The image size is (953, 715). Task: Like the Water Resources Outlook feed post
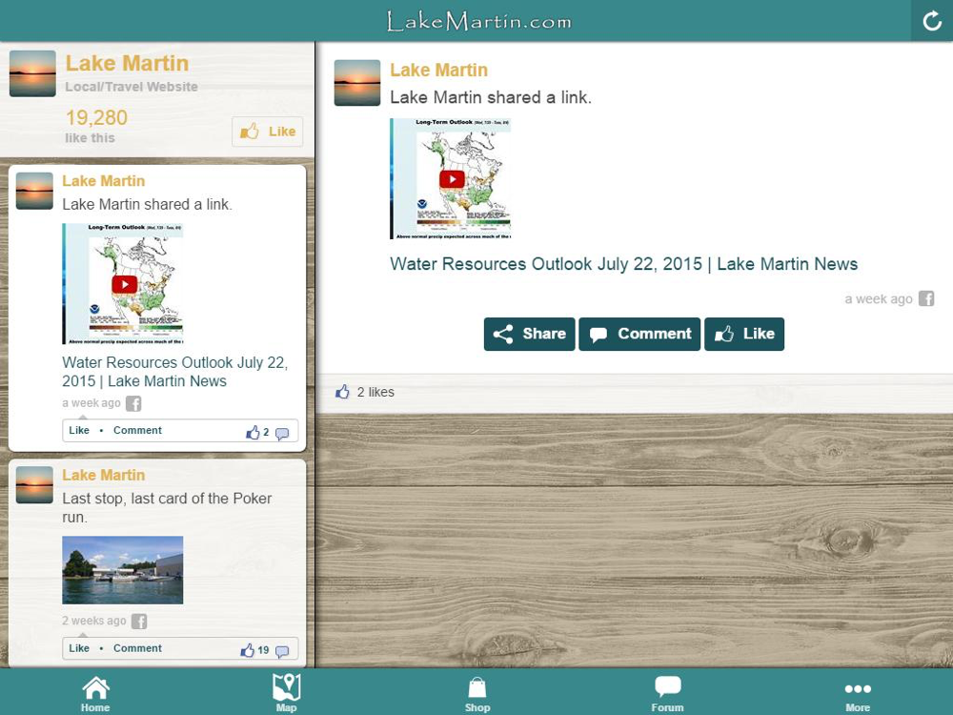click(79, 431)
